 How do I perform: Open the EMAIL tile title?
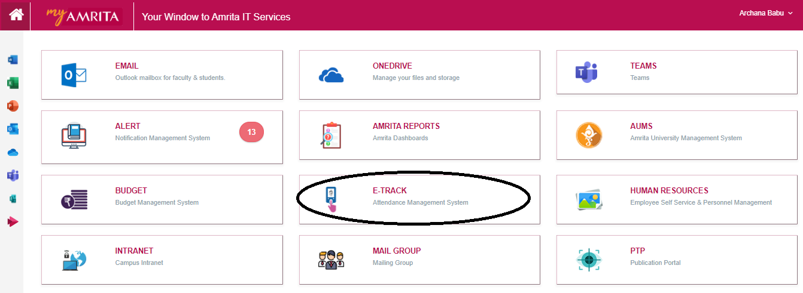[x=127, y=66]
